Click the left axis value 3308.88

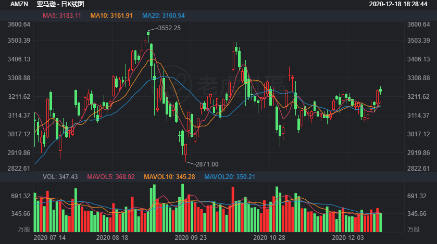click(x=19, y=78)
